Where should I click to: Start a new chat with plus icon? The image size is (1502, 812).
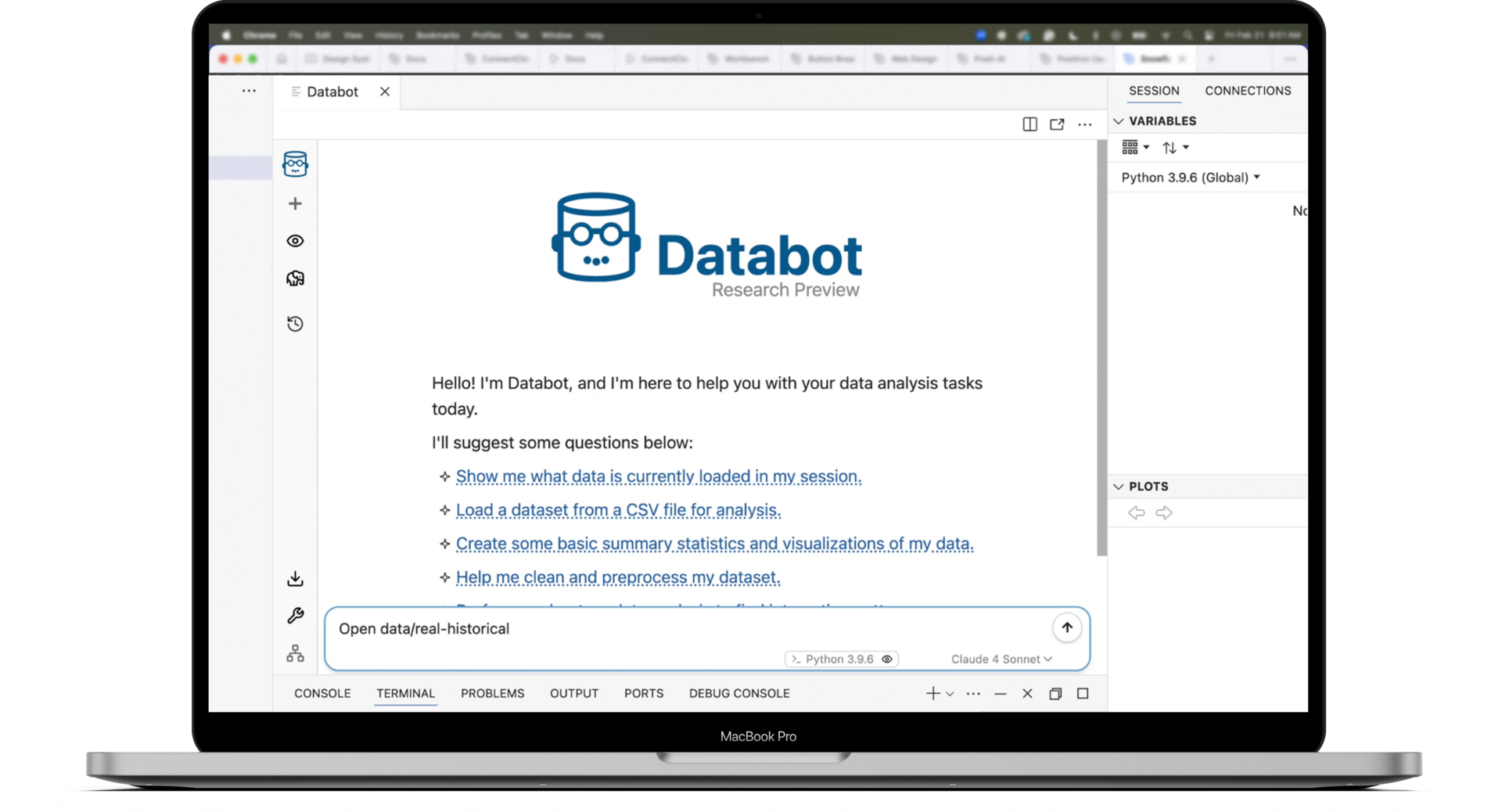295,204
